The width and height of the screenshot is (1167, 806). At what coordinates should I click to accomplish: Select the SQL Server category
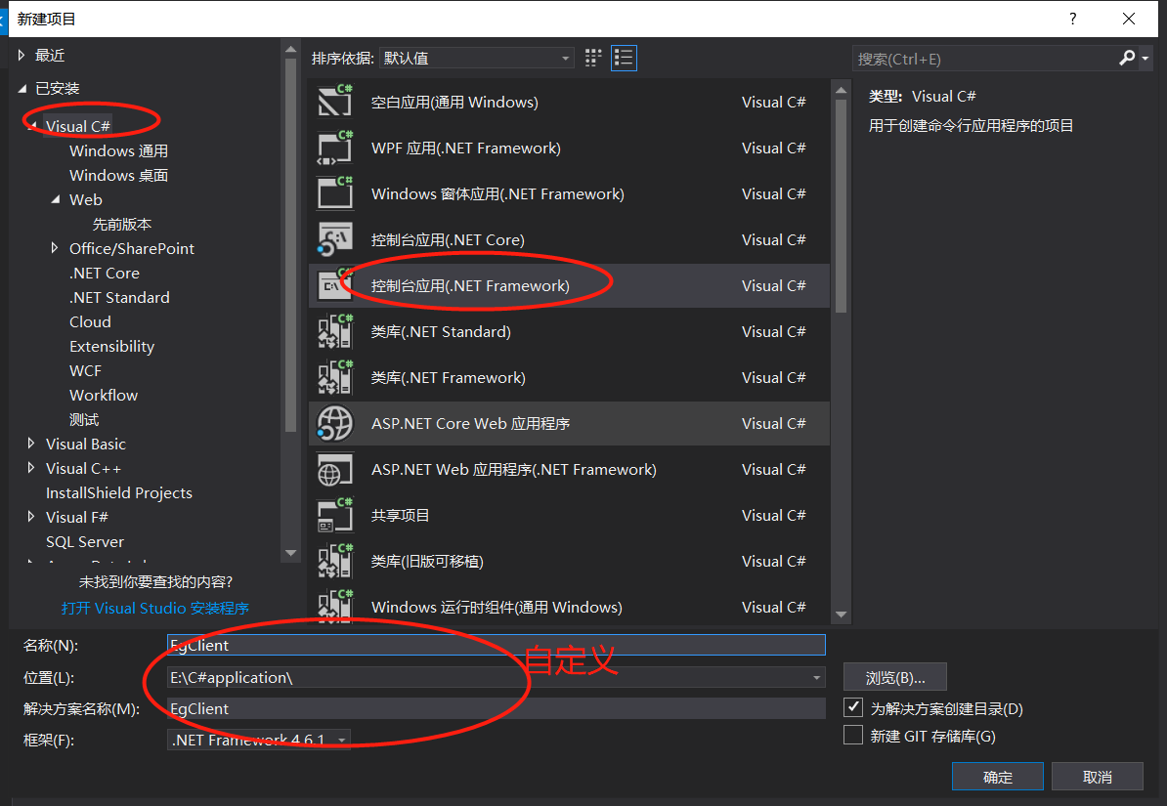point(85,542)
